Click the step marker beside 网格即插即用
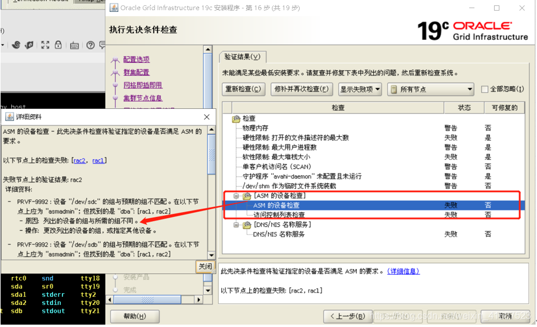Viewport: 537px width, 327px height. 115,85
